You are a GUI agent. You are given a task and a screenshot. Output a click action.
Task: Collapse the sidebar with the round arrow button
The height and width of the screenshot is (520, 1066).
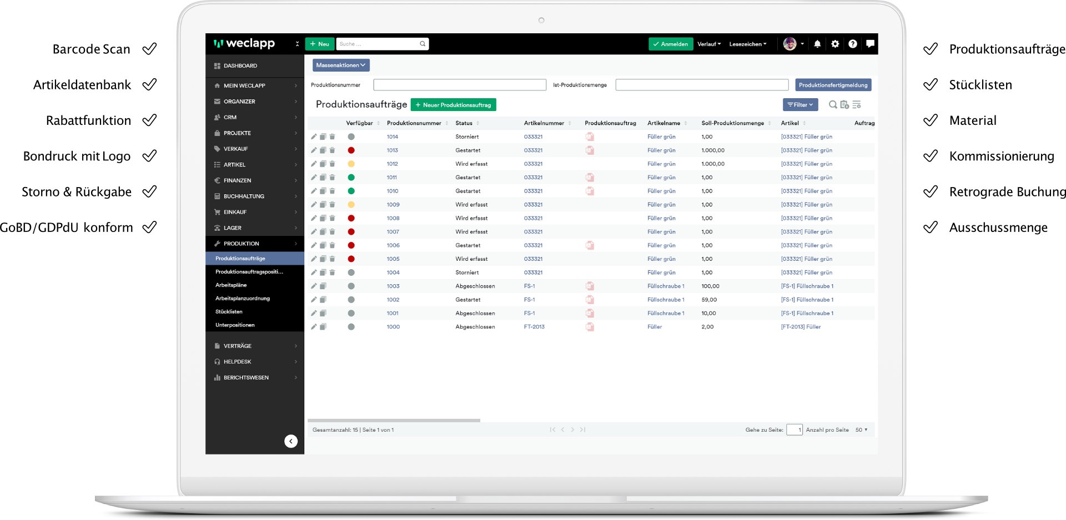tap(291, 441)
